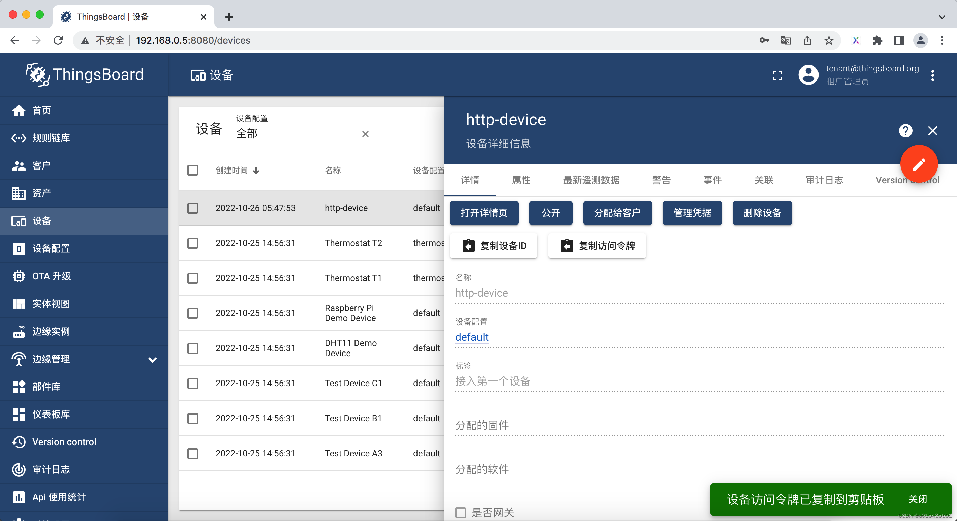Open the 首页 home icon in sidebar
Image resolution: width=957 pixels, height=521 pixels.
[19, 111]
